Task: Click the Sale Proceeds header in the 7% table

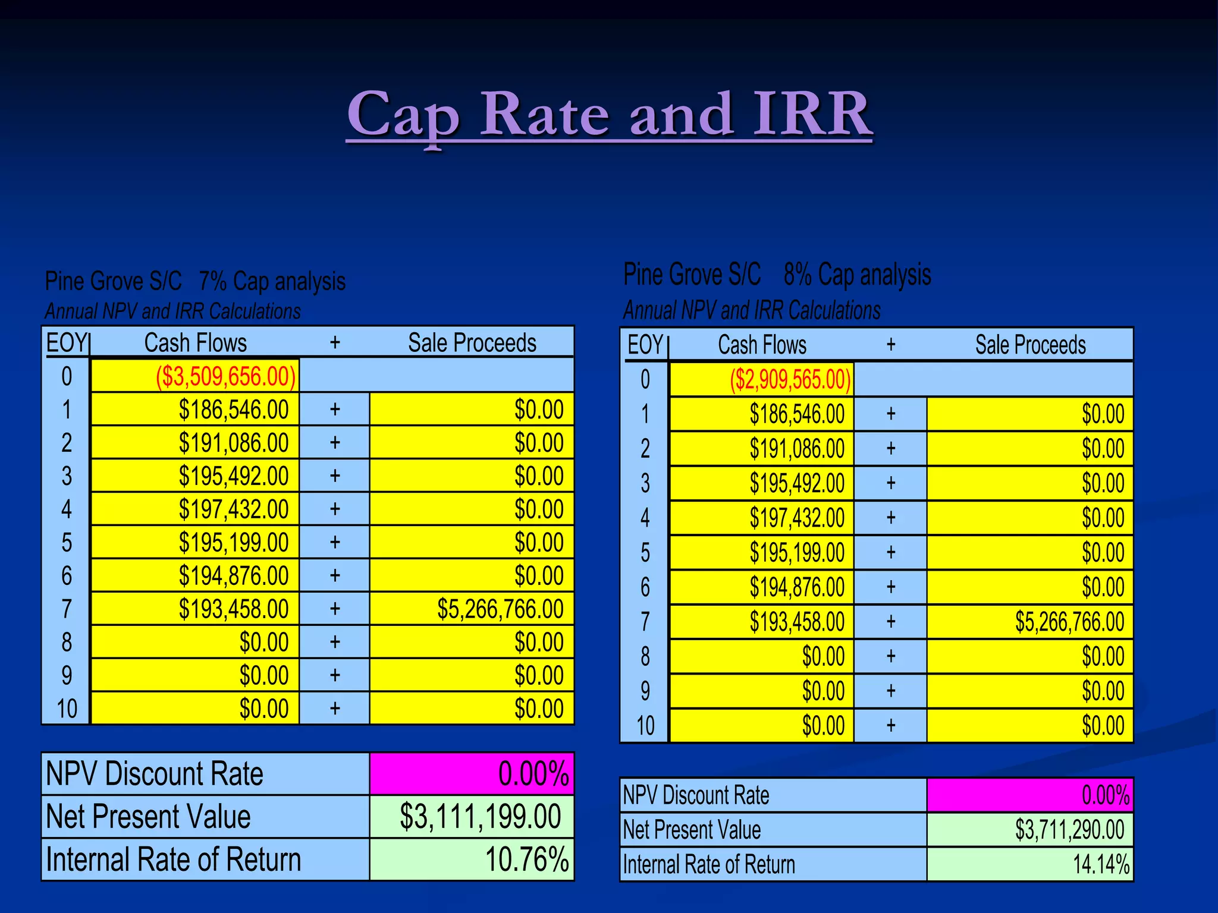Action: (x=472, y=342)
